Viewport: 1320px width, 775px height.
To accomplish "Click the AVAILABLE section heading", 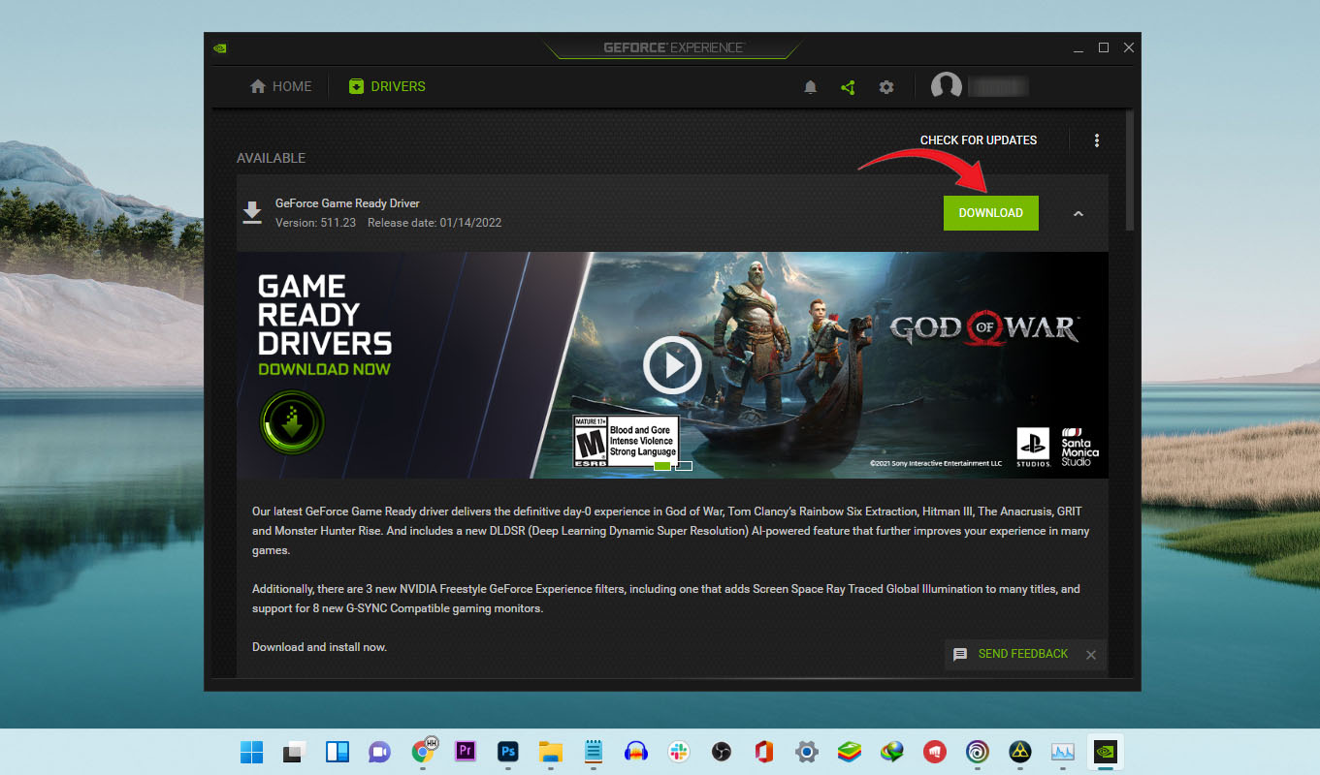I will (271, 158).
